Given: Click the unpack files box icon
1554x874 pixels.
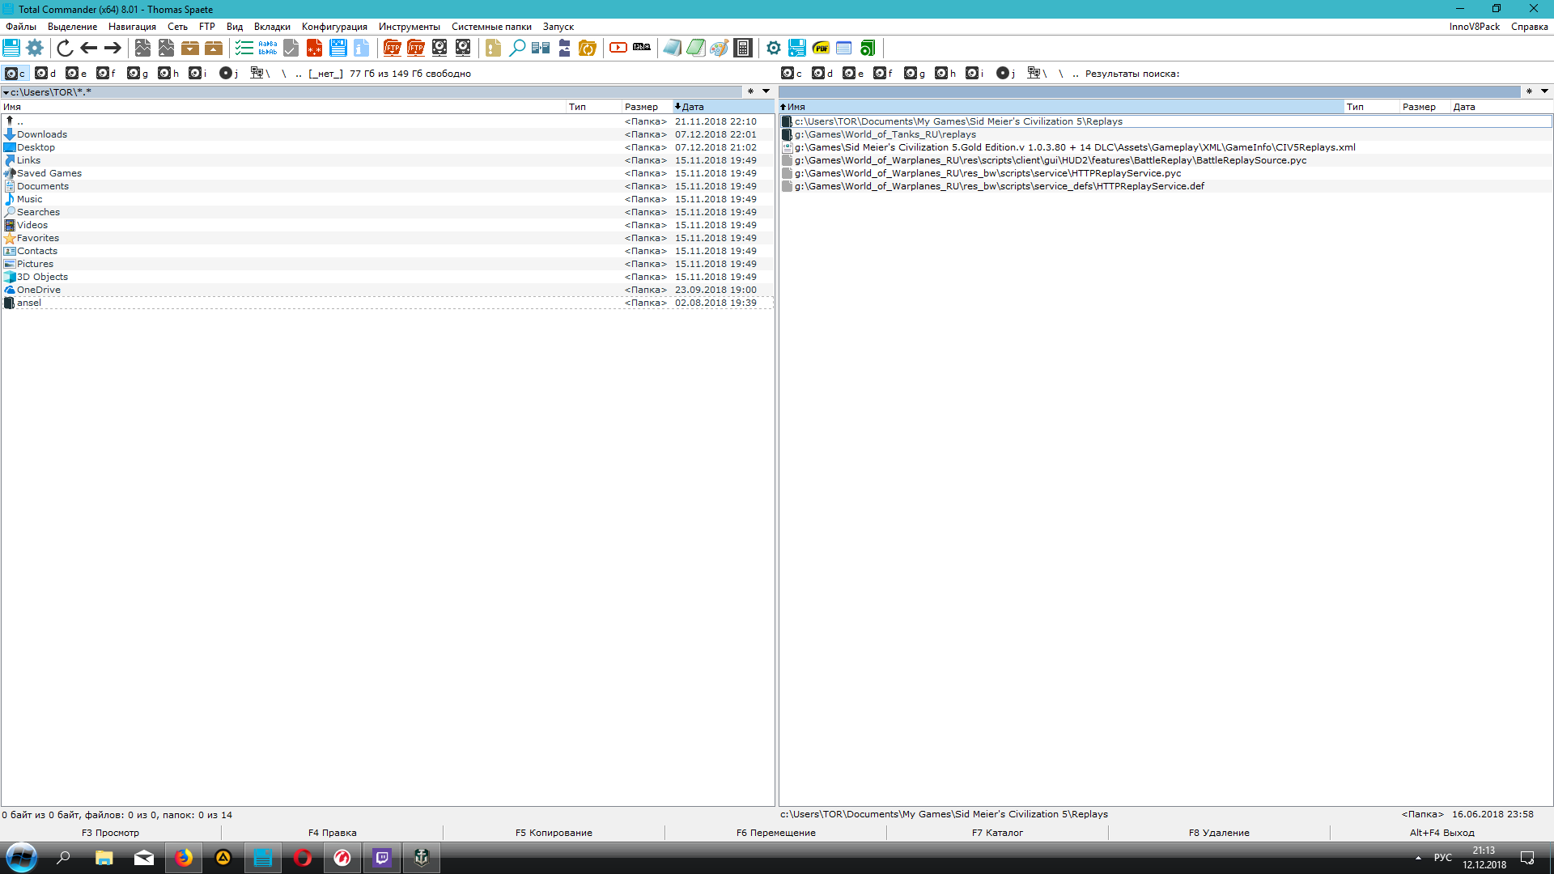Looking at the screenshot, I should pos(214,49).
